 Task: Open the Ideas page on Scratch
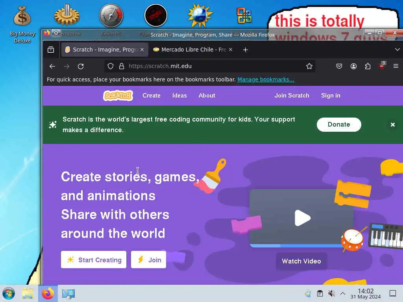click(179, 96)
